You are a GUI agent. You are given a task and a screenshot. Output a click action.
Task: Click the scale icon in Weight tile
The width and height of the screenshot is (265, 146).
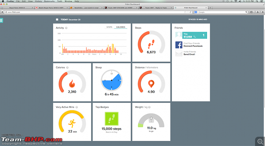151,120
